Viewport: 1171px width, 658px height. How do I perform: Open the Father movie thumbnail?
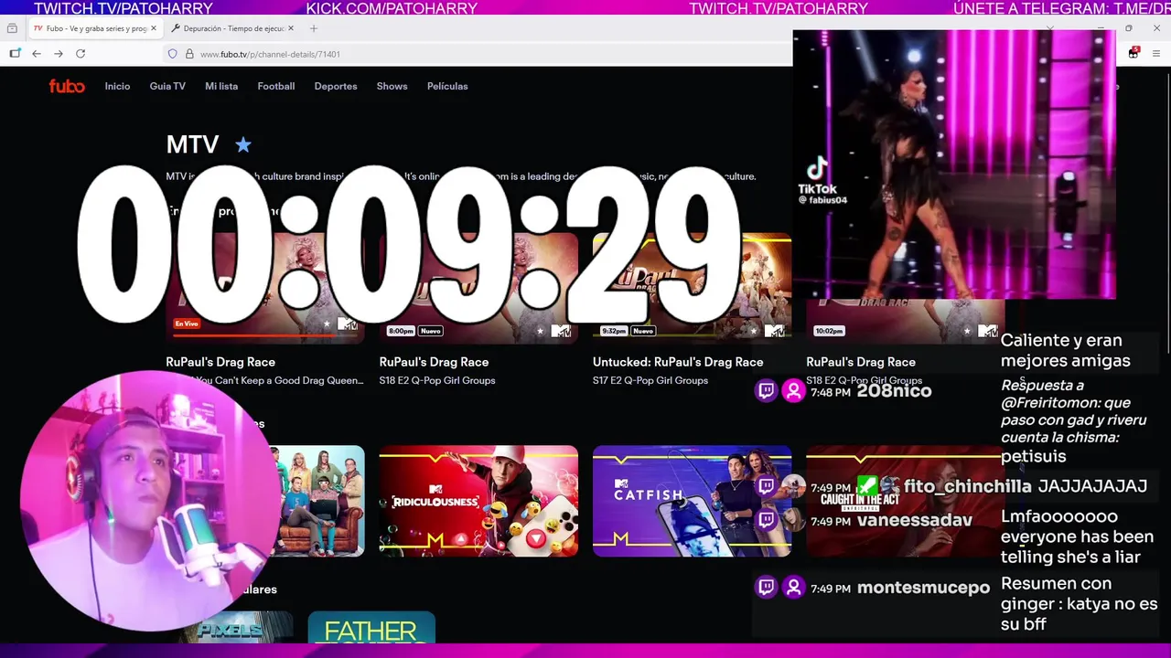tap(371, 628)
